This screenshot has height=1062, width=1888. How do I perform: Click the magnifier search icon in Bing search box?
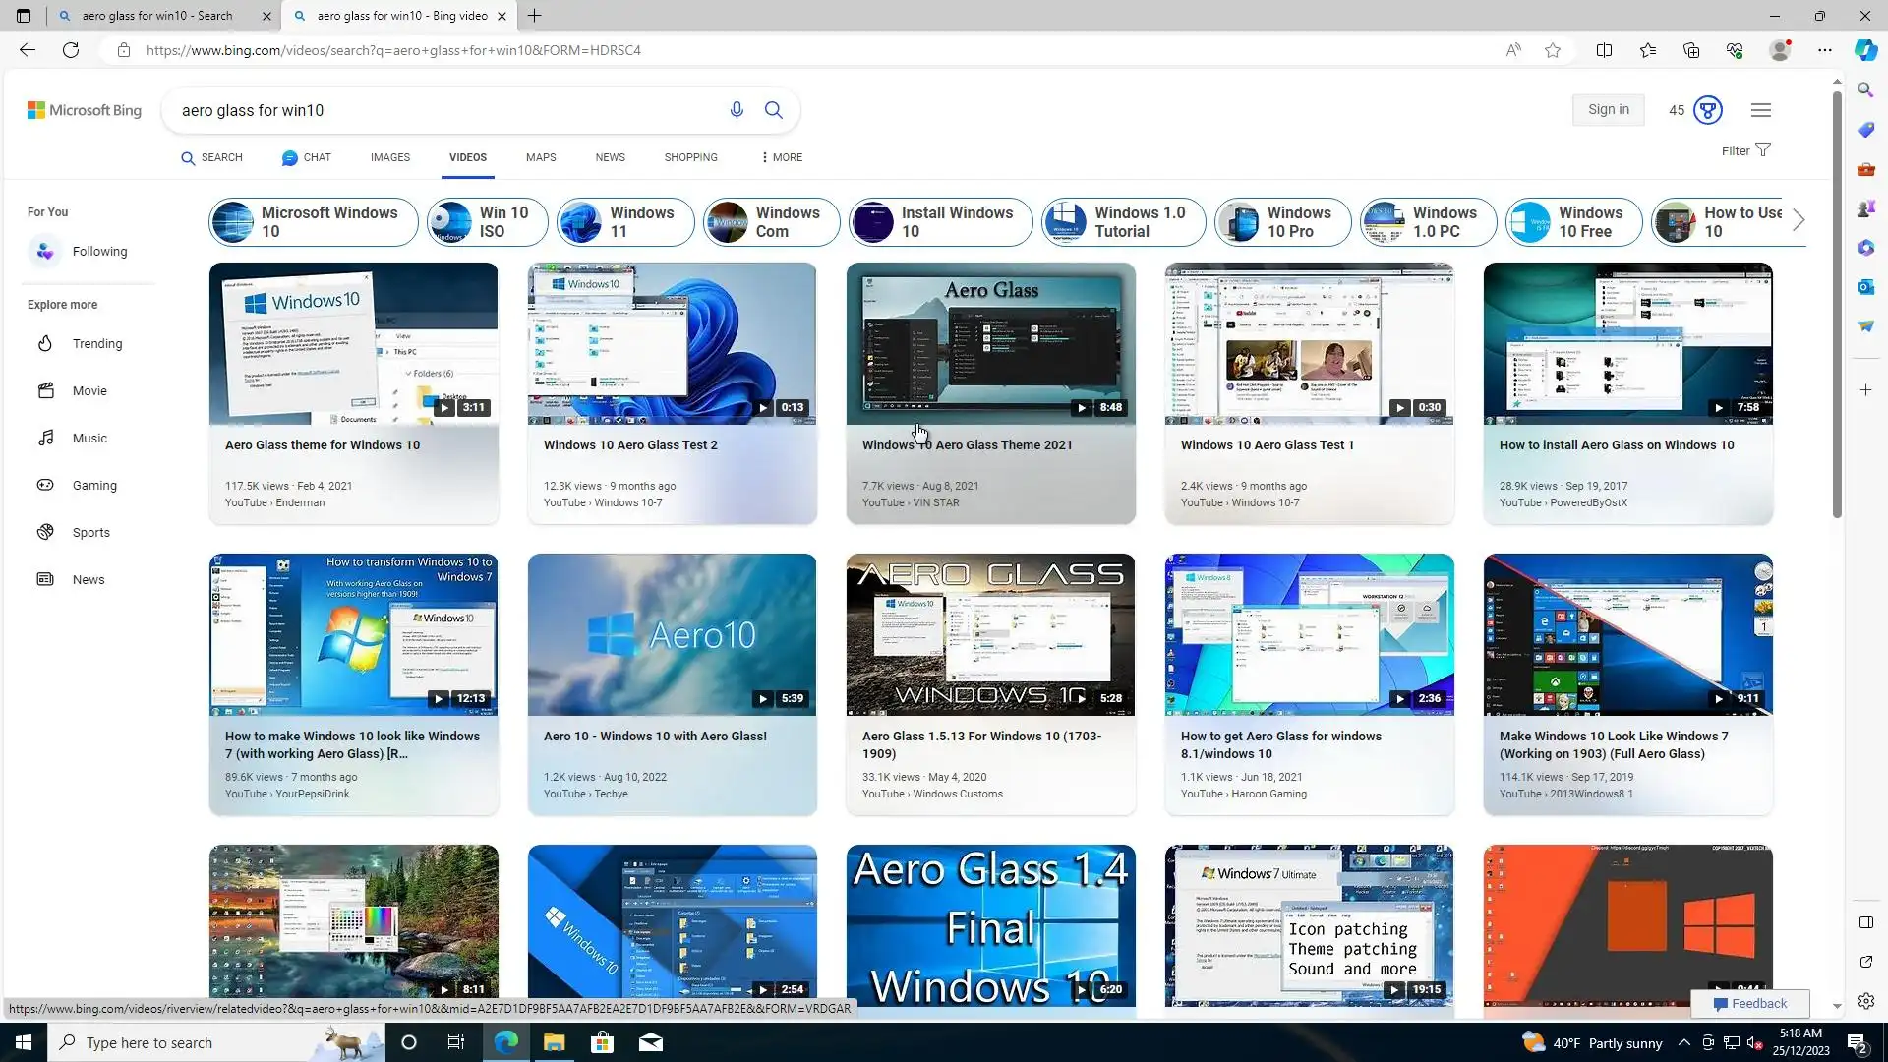pos(774,110)
